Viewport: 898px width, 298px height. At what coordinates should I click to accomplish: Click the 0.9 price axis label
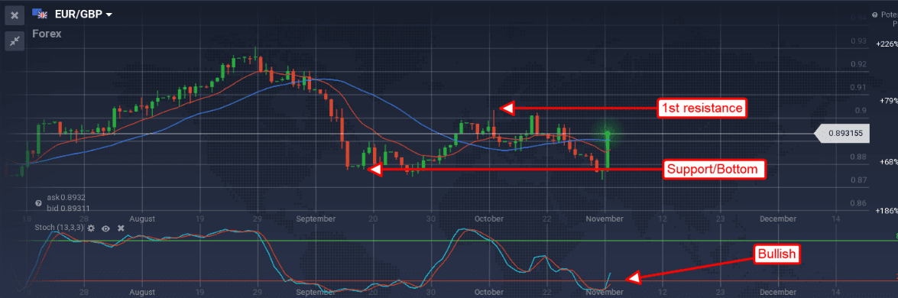point(861,110)
